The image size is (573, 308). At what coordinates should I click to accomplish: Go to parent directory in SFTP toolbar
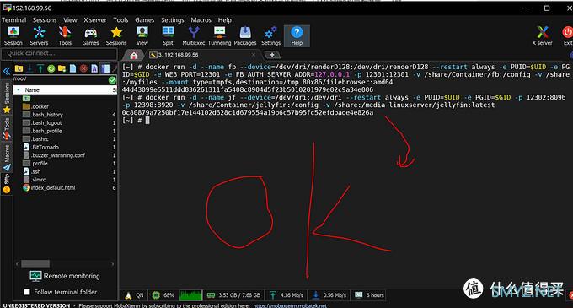pyautogui.click(x=19, y=68)
